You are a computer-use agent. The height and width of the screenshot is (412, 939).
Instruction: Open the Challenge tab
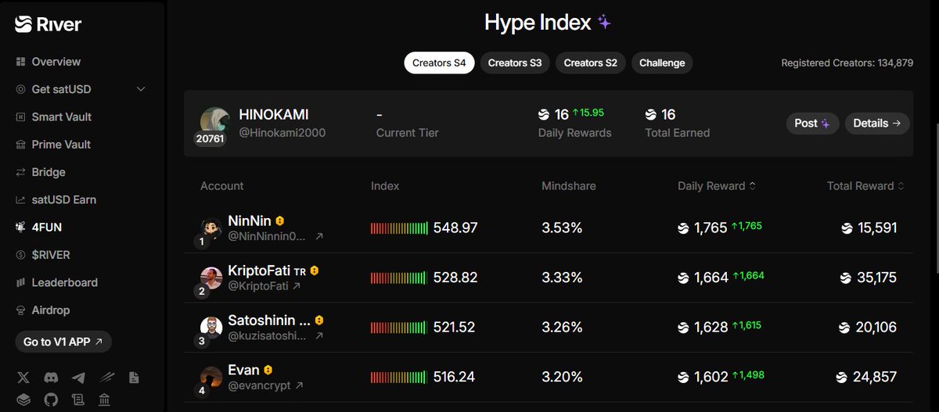[x=662, y=63]
